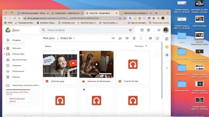This screenshot has width=209, height=117.
Task: Open the Google apps grid
Action: pyautogui.click(x=159, y=30)
